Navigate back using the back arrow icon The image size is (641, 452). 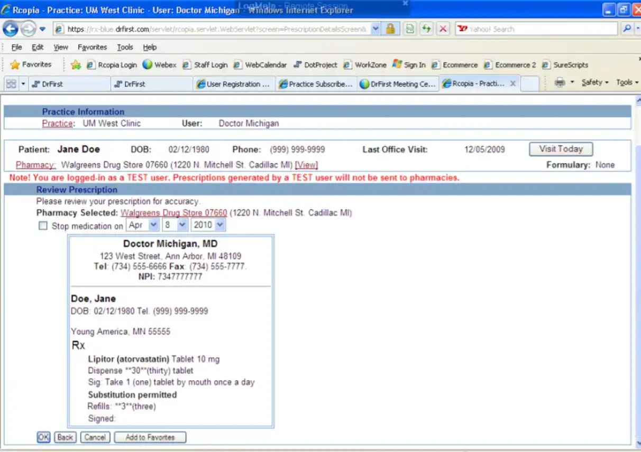[x=11, y=29]
